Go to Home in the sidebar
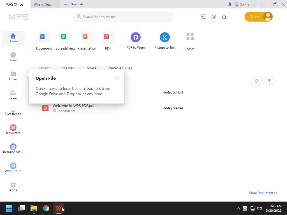 pos(13,38)
